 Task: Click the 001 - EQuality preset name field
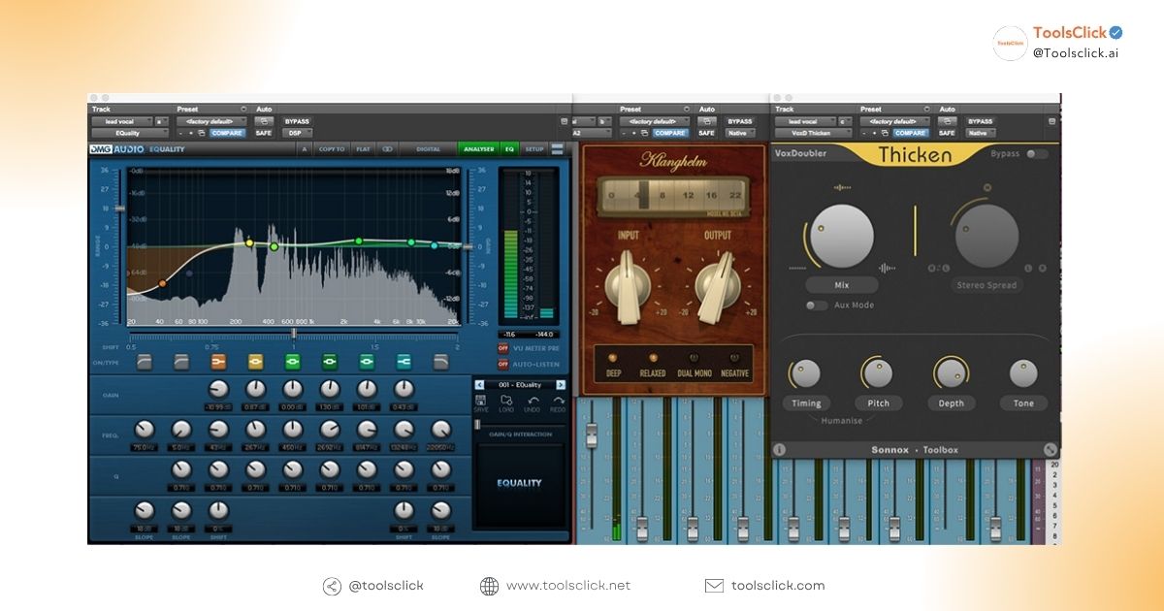pos(520,384)
